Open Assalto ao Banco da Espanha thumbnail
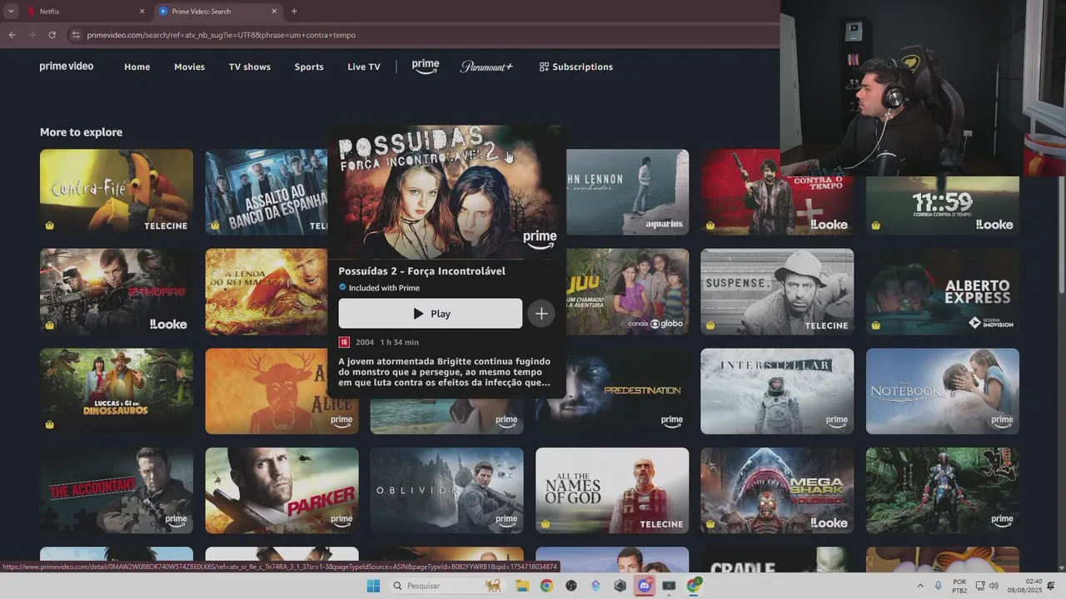The width and height of the screenshot is (1066, 599). click(x=266, y=192)
